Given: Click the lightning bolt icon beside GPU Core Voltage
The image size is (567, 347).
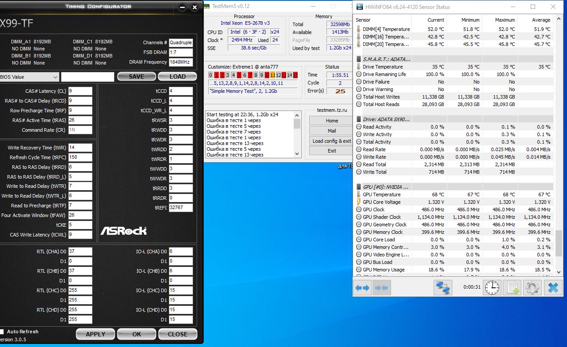Looking at the screenshot, I should coord(359,202).
